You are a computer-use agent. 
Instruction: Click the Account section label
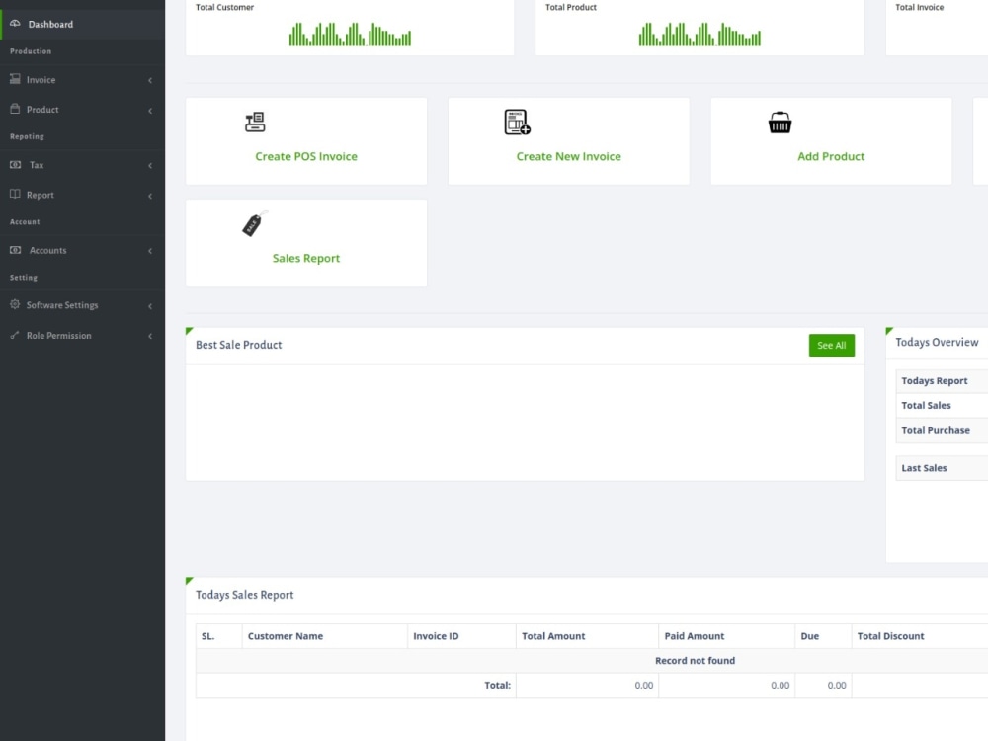[x=25, y=221]
